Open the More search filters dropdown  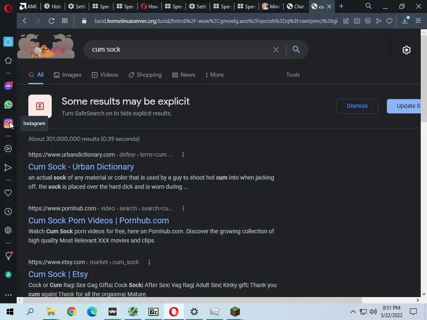tap(215, 75)
